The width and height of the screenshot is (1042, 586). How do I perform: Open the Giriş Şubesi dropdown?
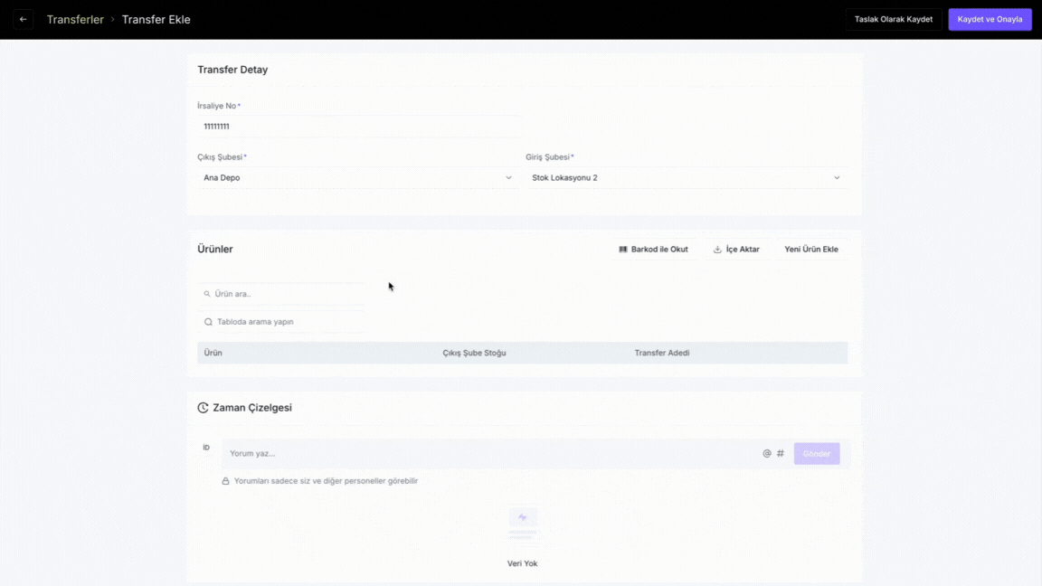pyautogui.click(x=687, y=177)
